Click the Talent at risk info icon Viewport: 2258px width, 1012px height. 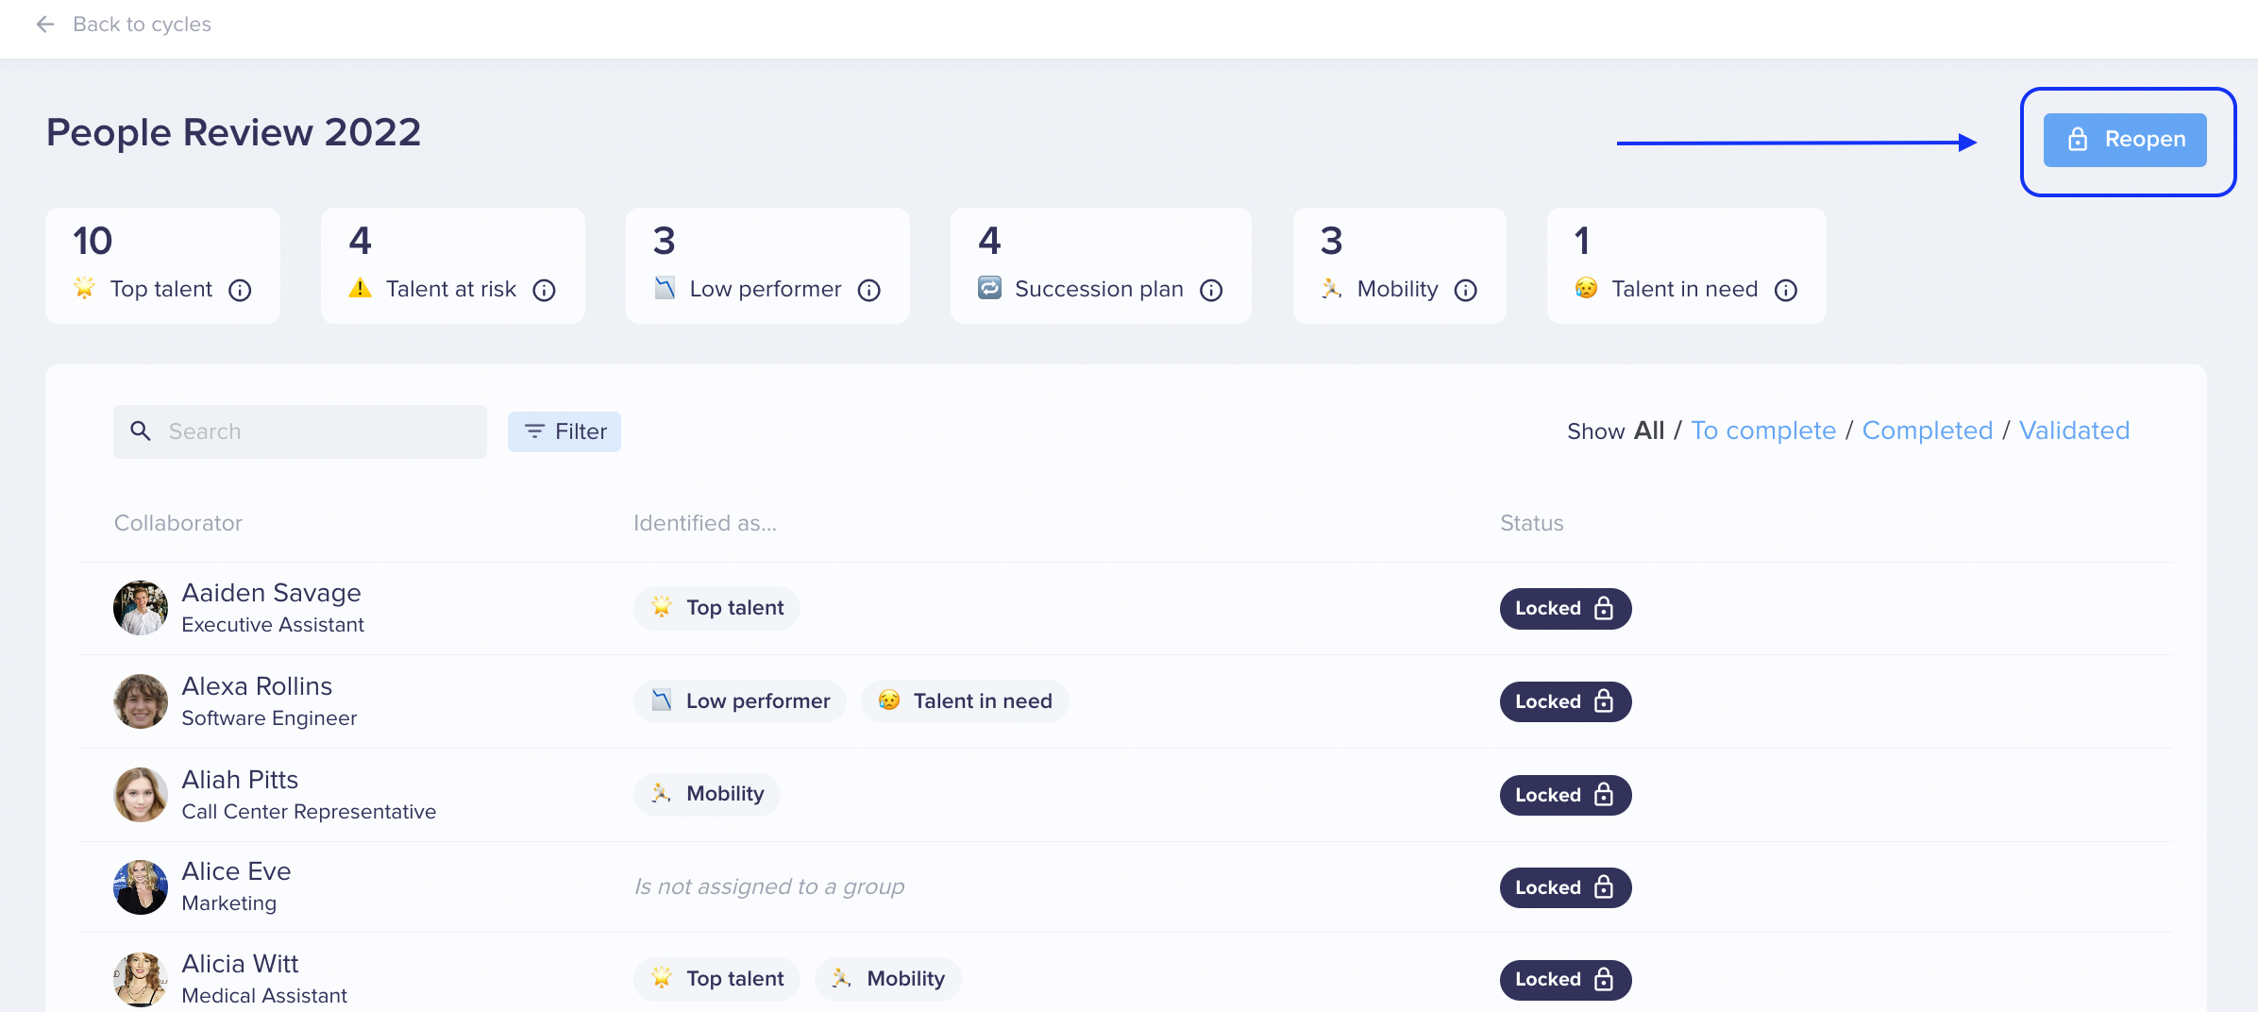(544, 290)
